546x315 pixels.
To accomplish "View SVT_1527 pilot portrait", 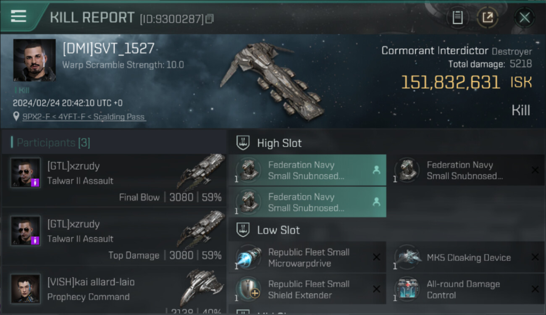I will (34, 60).
